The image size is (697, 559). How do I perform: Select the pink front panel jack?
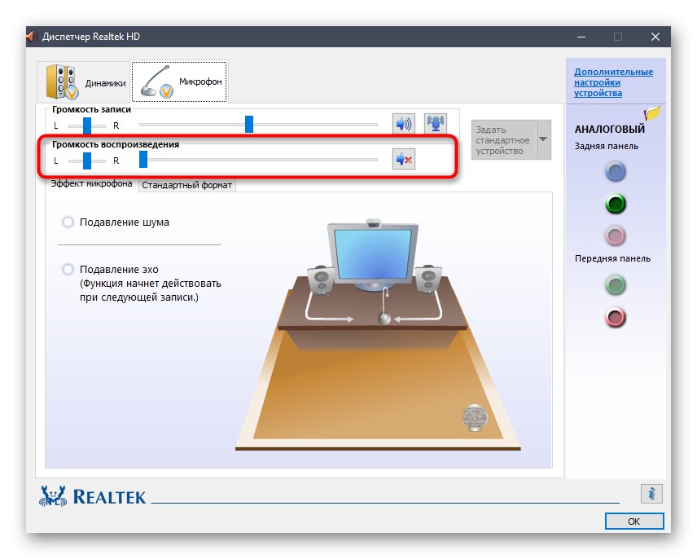pyautogui.click(x=616, y=318)
